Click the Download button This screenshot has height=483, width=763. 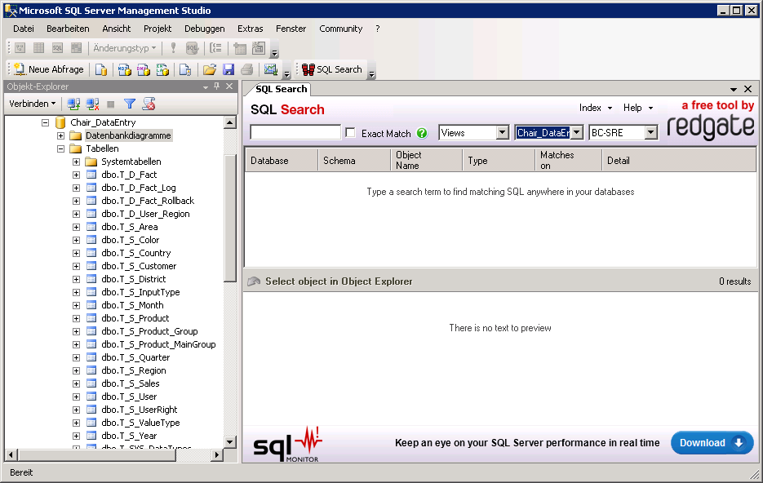pos(712,443)
